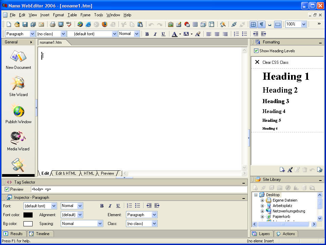
Task: Apply Heading 3 style
Action: click(x=276, y=101)
